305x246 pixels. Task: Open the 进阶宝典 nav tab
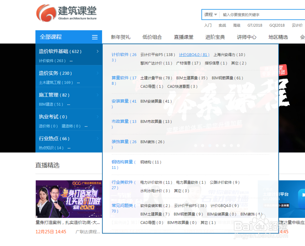coord(215,37)
